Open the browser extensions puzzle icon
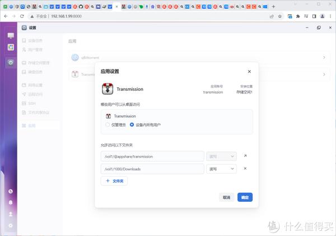The width and height of the screenshot is (336, 236). [298, 16]
